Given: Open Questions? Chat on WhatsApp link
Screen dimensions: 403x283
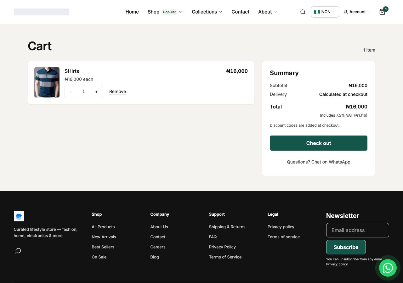Looking at the screenshot, I should point(319,162).
